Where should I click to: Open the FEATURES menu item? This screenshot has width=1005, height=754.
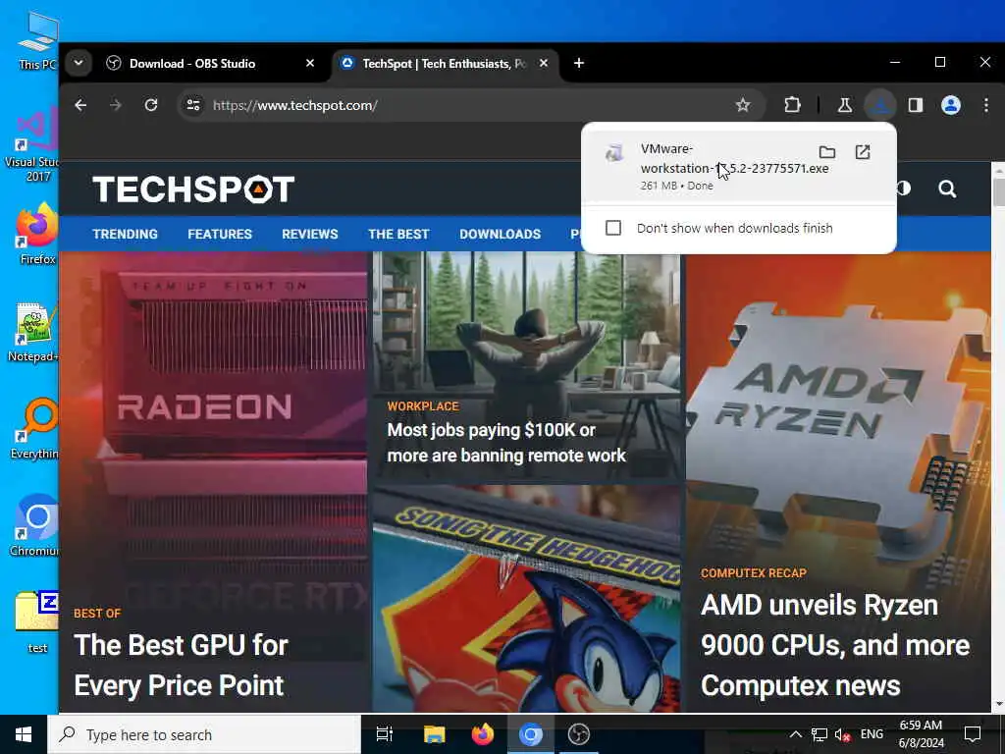click(x=220, y=234)
